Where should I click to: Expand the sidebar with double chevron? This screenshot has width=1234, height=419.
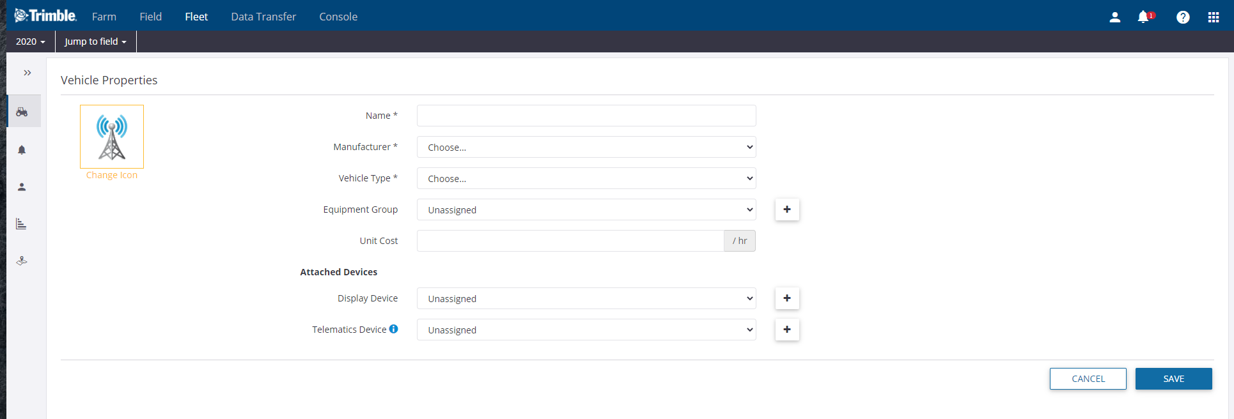pos(27,73)
